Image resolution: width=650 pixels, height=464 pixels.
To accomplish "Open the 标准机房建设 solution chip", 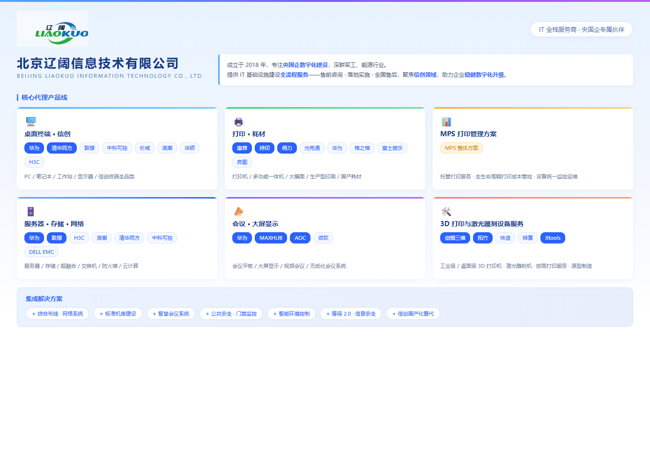I will coord(118,314).
